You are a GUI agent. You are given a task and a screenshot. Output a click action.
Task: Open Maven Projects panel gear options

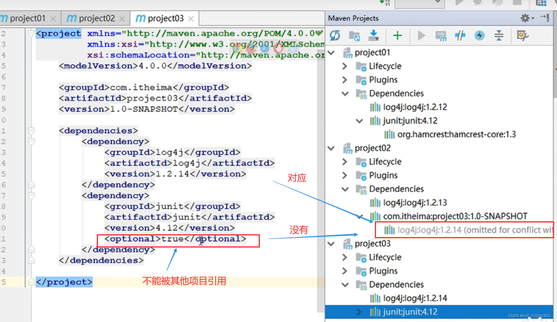point(527,18)
